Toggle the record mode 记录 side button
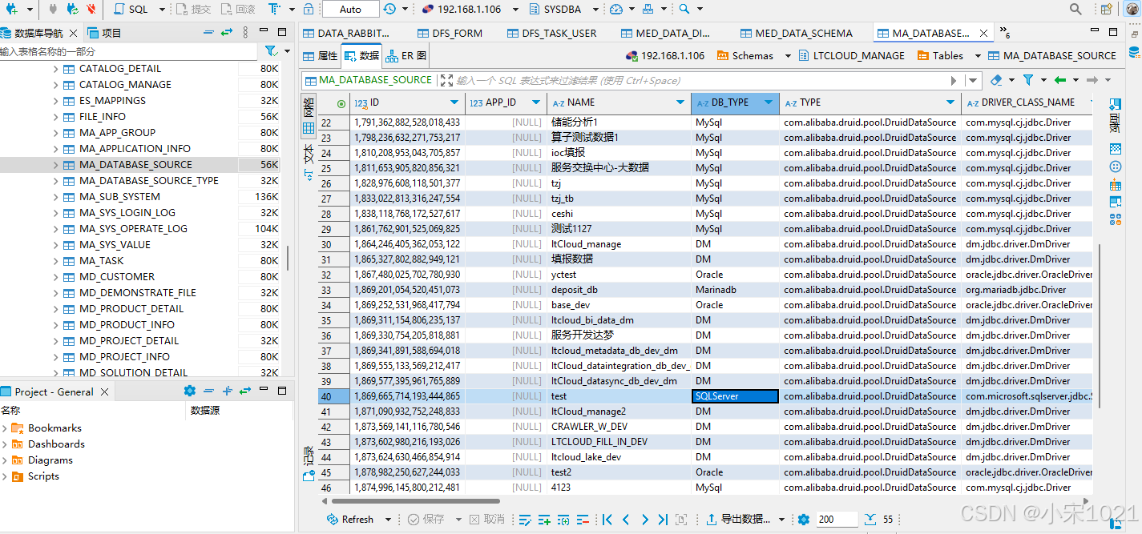Screen dimensions: 1142x534 pos(309,463)
